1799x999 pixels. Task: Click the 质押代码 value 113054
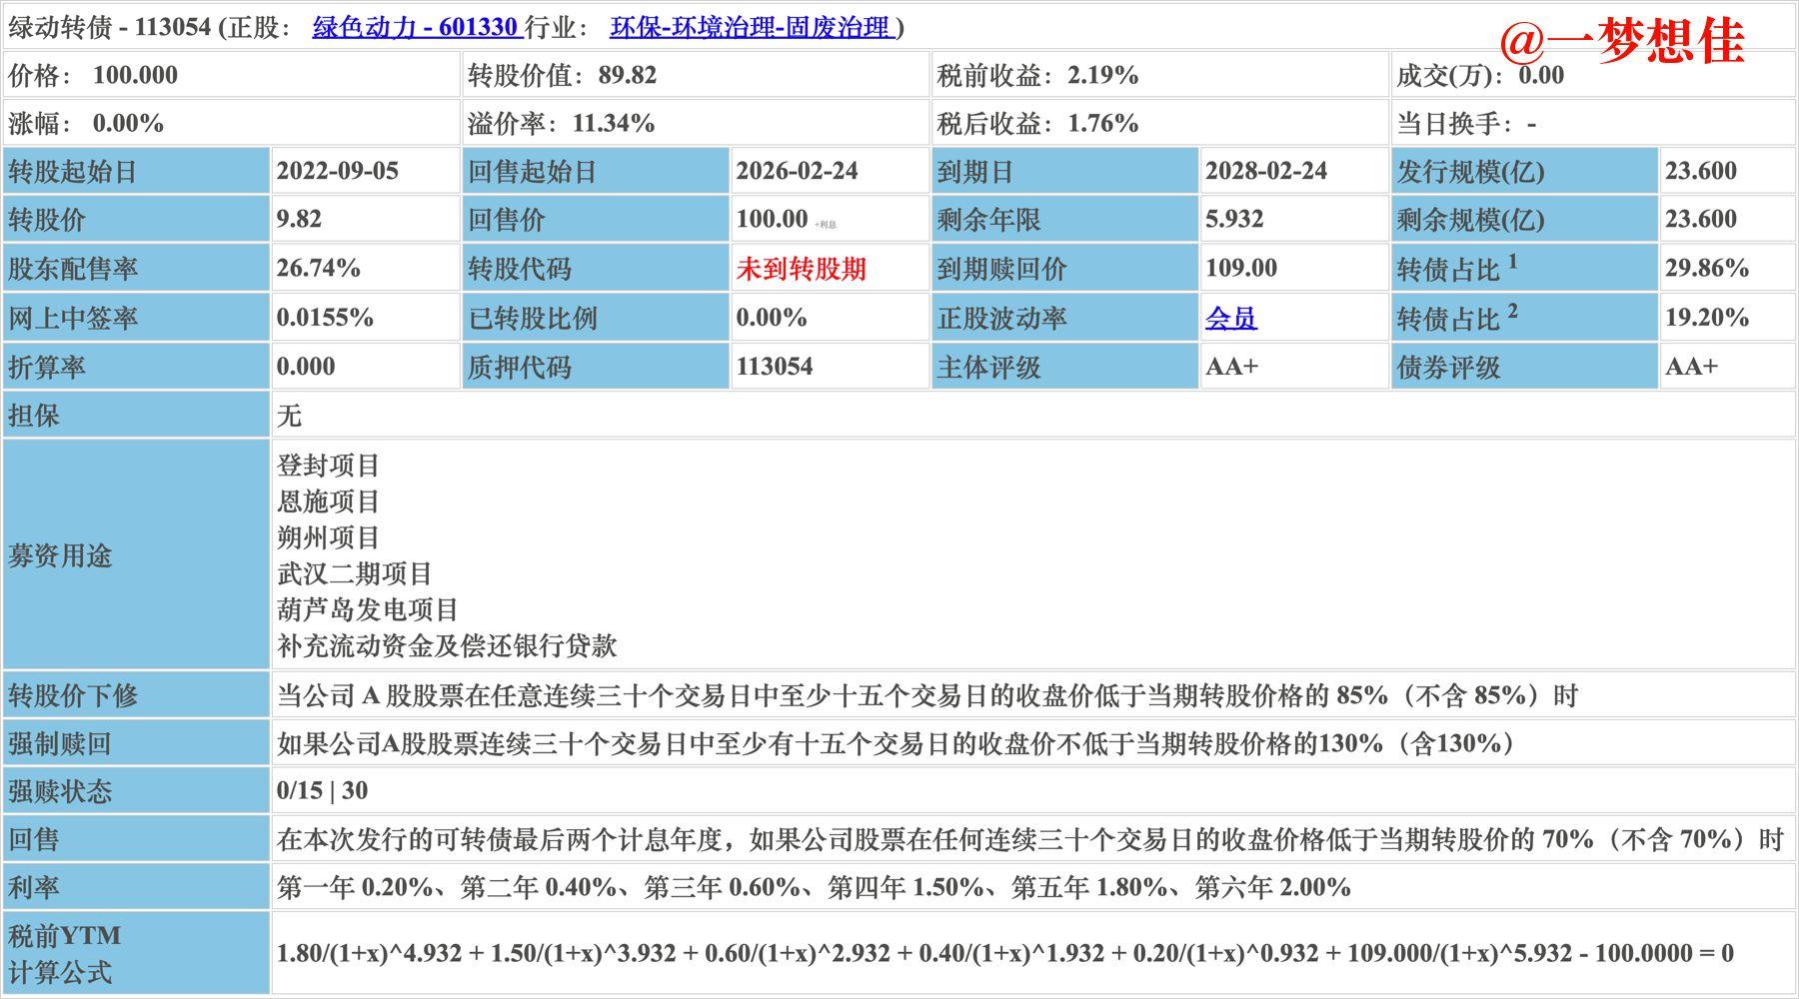pyautogui.click(x=775, y=367)
